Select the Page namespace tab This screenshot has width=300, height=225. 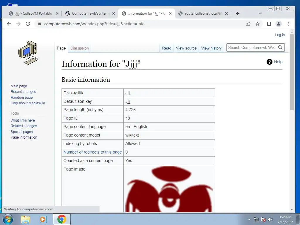point(61,48)
